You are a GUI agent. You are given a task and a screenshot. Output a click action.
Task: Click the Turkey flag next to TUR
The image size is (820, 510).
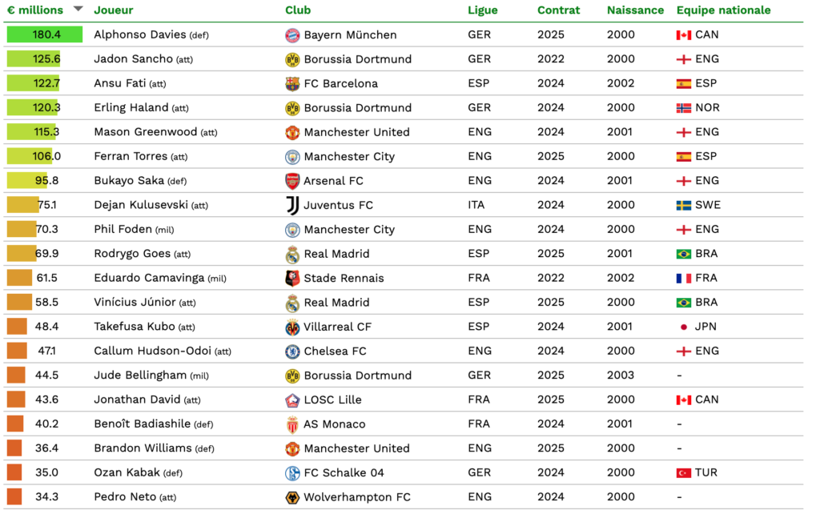coord(683,473)
